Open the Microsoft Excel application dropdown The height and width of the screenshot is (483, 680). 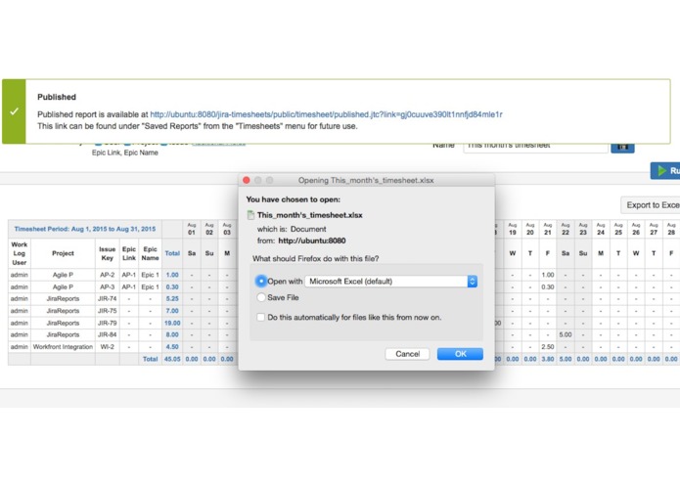tap(390, 282)
